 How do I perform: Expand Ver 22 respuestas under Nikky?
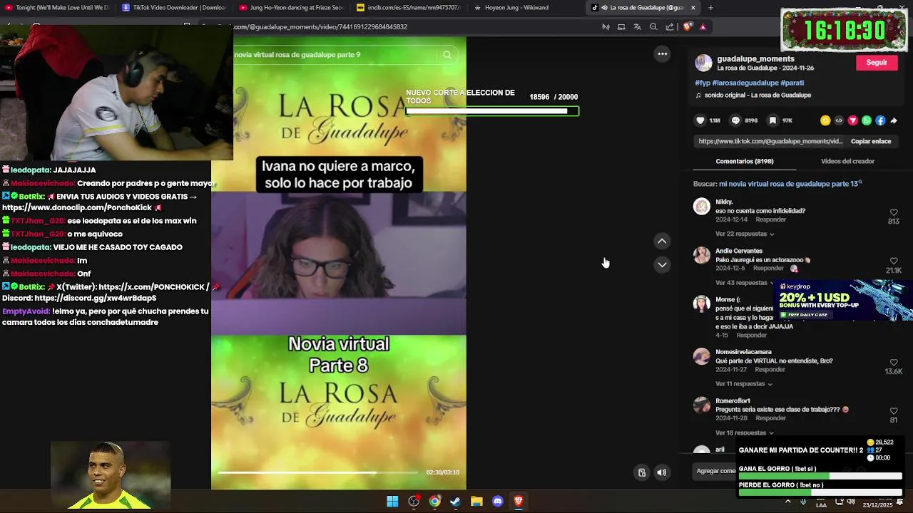745,234
